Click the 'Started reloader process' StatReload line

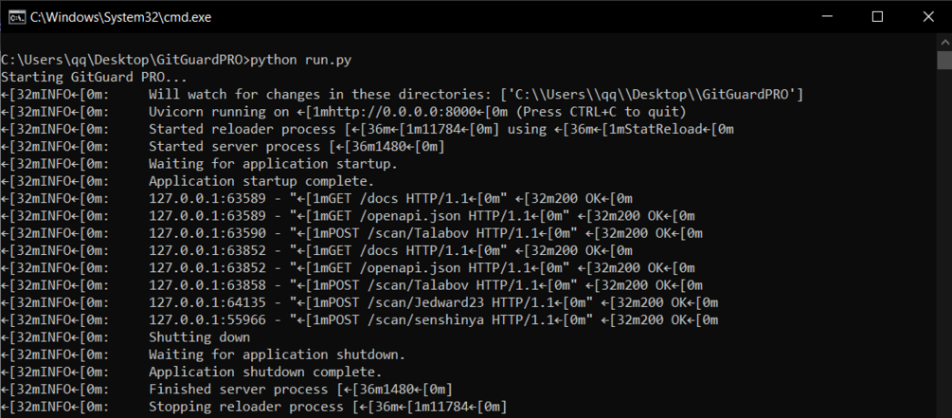pos(368,130)
